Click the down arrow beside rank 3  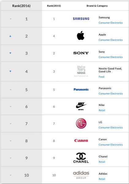(x=10, y=53)
